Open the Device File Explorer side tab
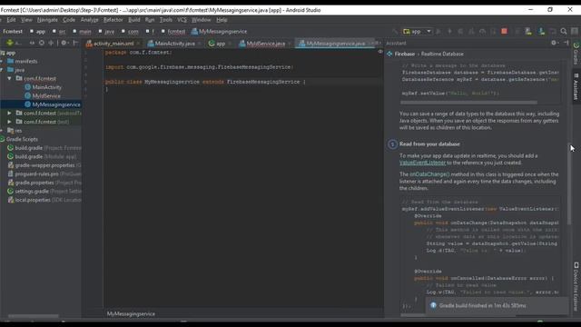This screenshot has height=327, width=581. tap(576, 286)
